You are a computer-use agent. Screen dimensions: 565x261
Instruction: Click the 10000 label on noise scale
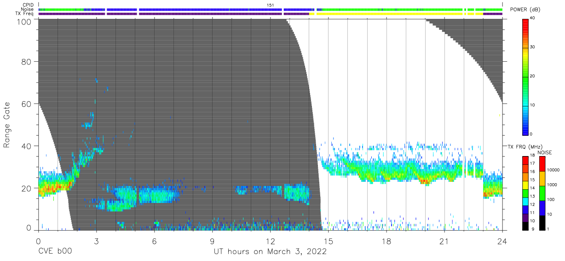[x=553, y=170]
